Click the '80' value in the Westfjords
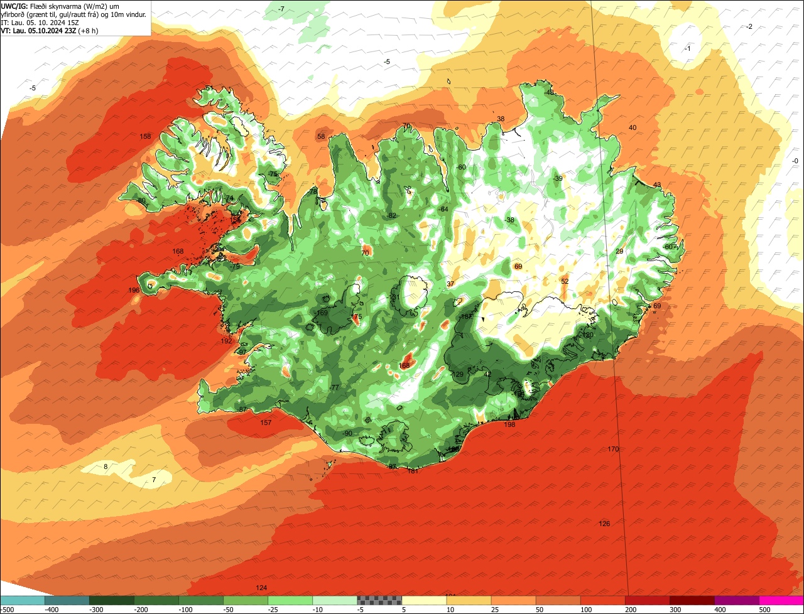Screen dimensions: 804x614 pyautogui.click(x=142, y=200)
